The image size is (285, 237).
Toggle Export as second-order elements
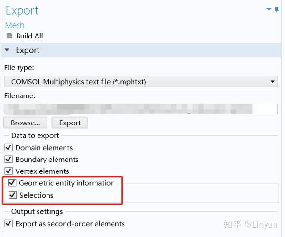click(x=9, y=223)
